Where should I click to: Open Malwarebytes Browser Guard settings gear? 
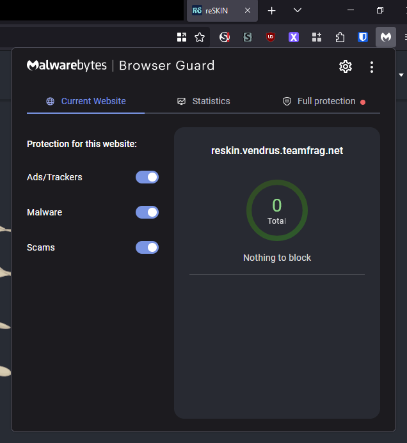pyautogui.click(x=346, y=66)
